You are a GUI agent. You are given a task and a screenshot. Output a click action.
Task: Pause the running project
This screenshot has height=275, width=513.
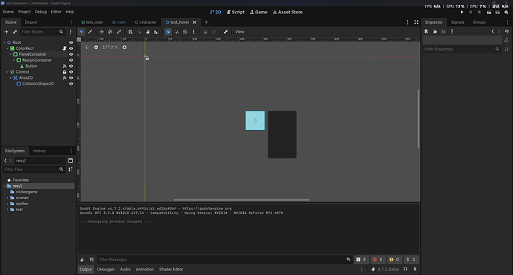tap(471, 12)
